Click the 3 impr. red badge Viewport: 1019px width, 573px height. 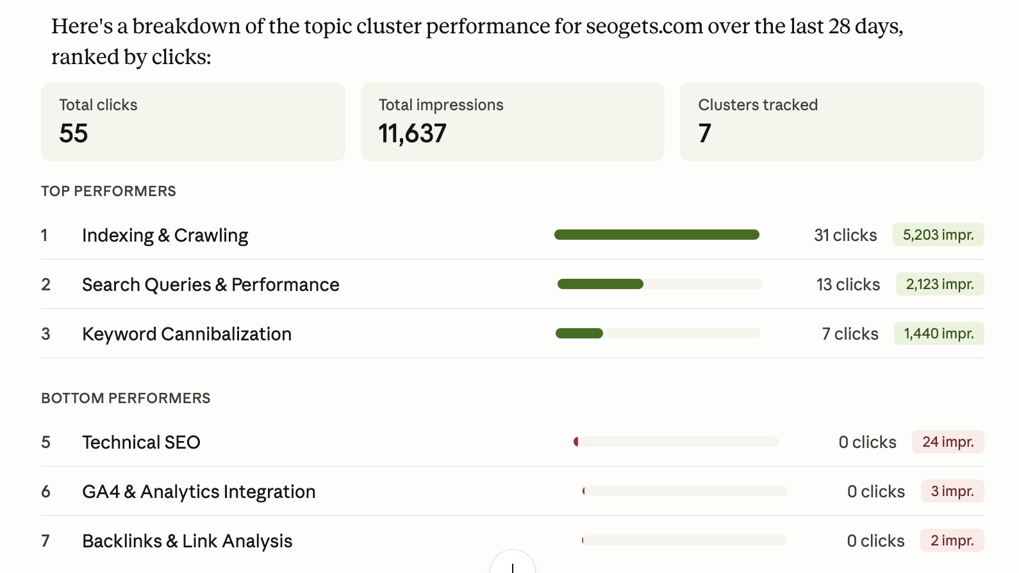(952, 491)
